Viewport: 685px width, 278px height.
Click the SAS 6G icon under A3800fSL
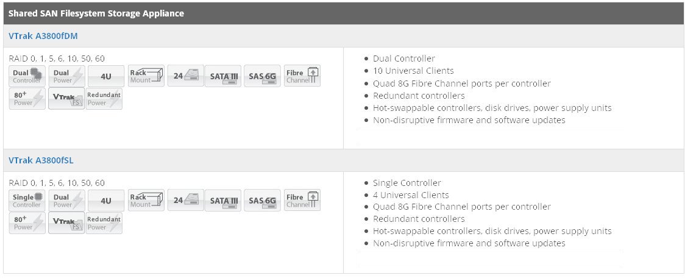[262, 201]
